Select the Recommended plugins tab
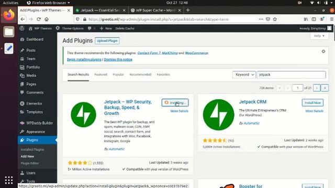Image resolution: width=335 pixels, height=188 pixels. pos(140,75)
